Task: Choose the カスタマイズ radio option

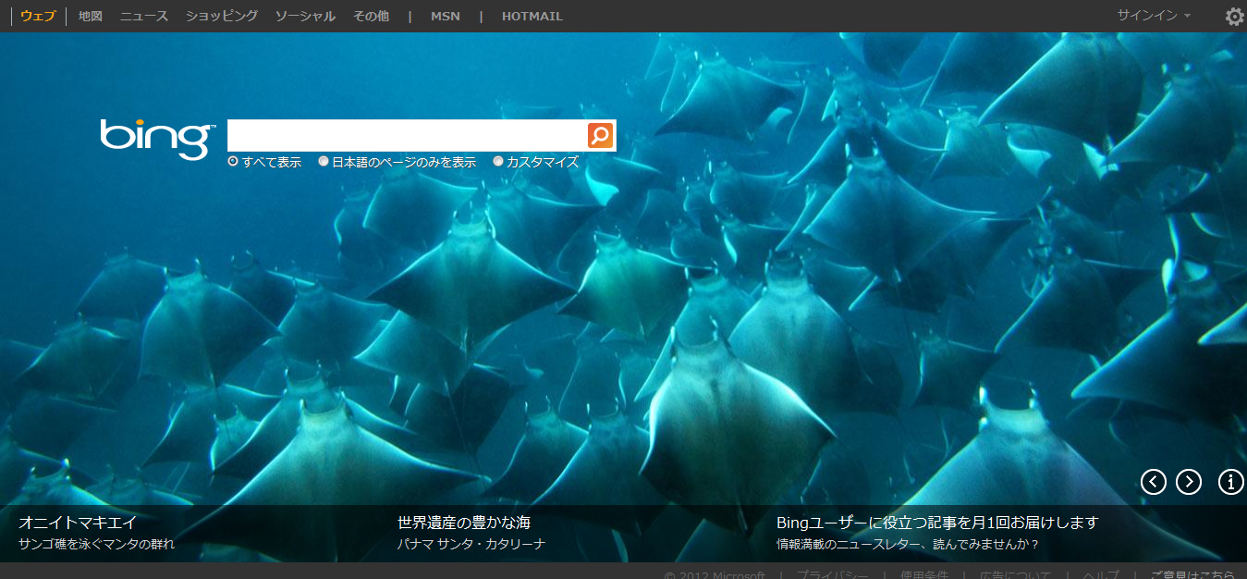Action: pyautogui.click(x=498, y=161)
